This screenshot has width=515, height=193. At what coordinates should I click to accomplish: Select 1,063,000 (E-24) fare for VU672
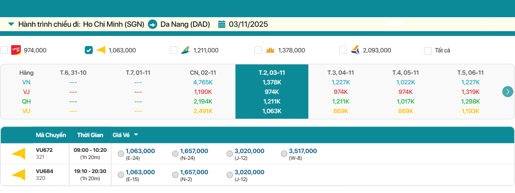coord(121,154)
